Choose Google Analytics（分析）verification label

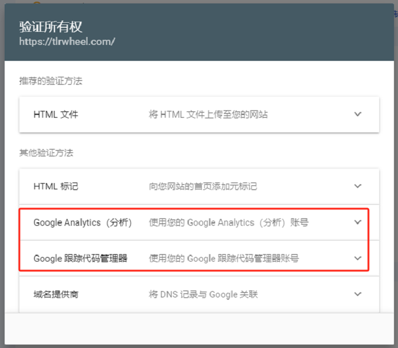(x=82, y=222)
